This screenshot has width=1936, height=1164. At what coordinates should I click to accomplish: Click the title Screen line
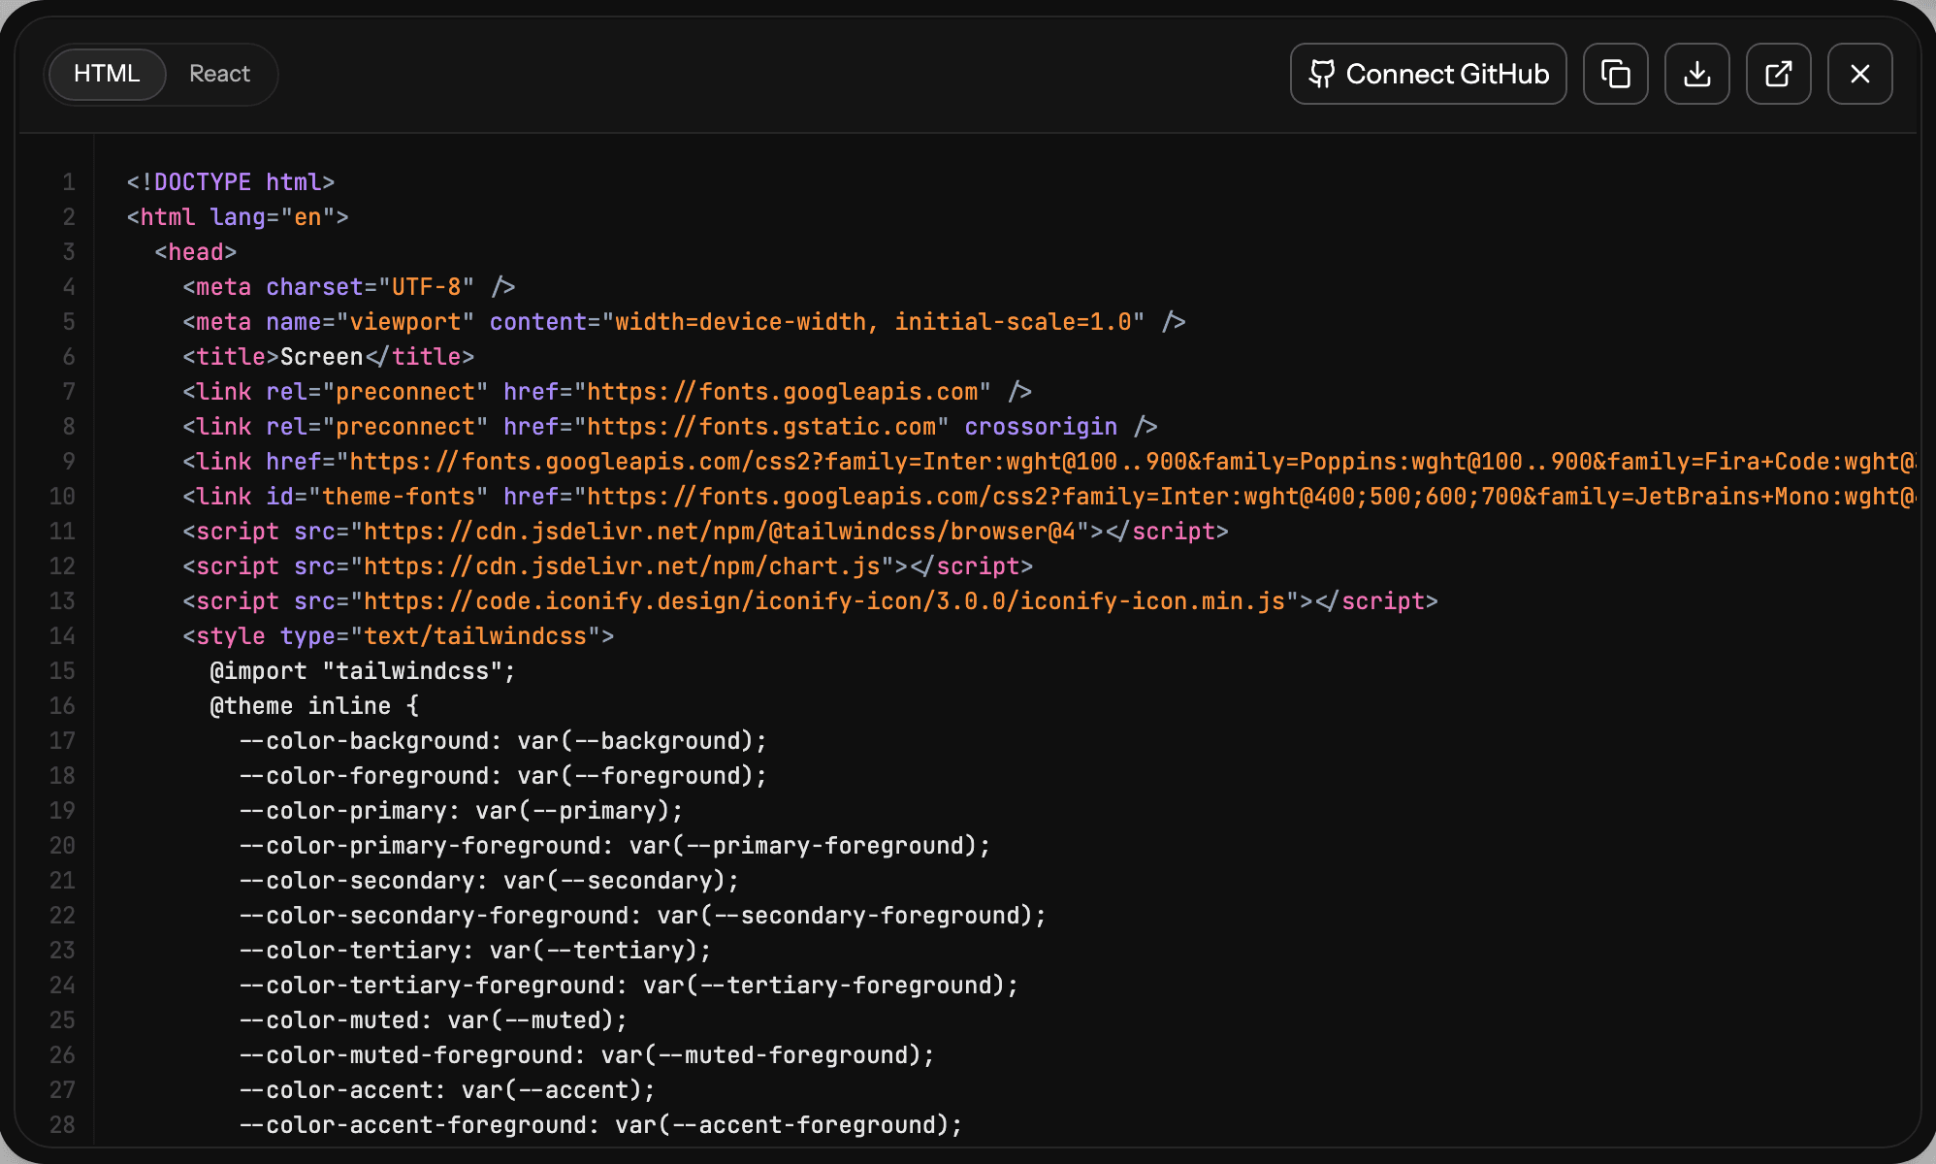pos(329,357)
